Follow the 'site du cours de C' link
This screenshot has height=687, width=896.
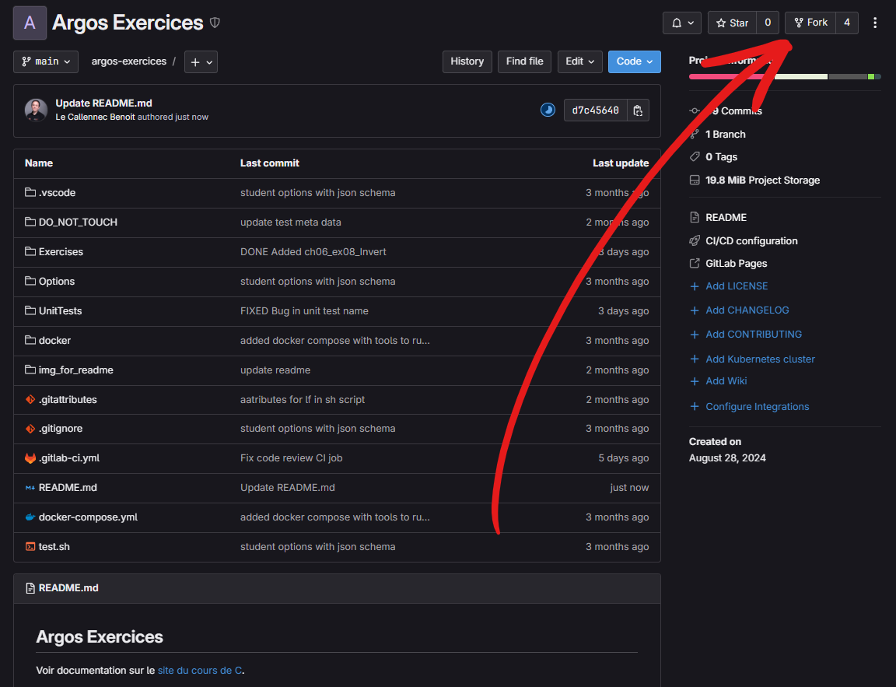tap(201, 670)
